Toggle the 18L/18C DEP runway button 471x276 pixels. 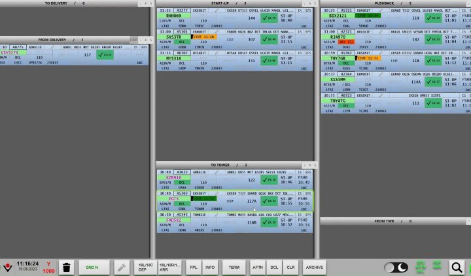(x=145, y=267)
